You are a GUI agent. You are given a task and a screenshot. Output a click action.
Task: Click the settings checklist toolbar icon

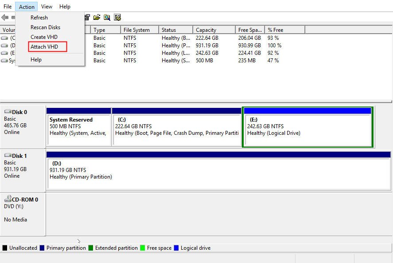(117, 17)
